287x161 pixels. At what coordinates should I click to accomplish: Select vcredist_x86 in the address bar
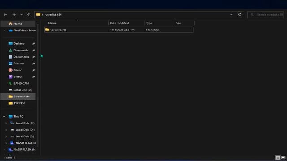pyautogui.click(x=53, y=15)
